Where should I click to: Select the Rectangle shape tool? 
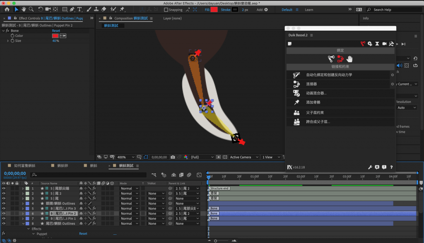(x=65, y=10)
